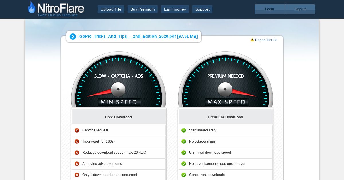The image size is (344, 180).
Task: Open the Buy Premium page
Action: click(142, 9)
